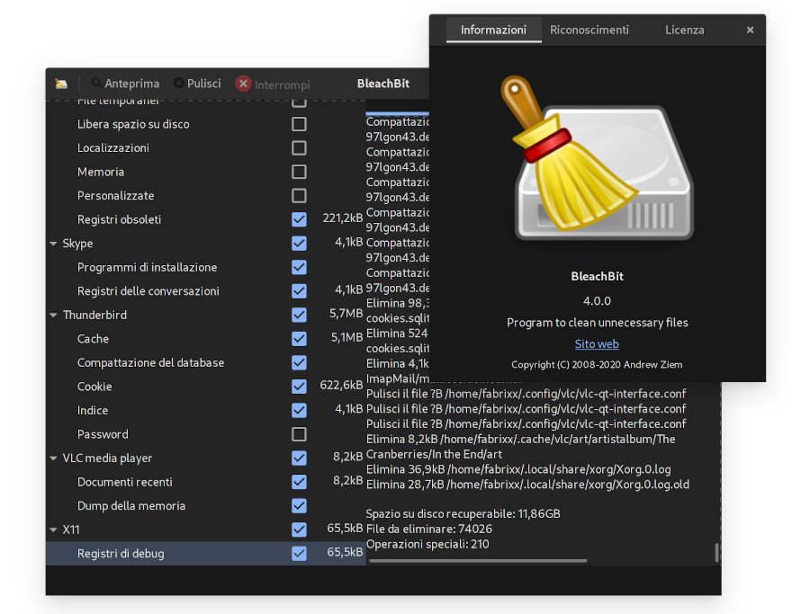The height and width of the screenshot is (614, 810).
Task: Select Programmi di installazione row
Action: (x=205, y=267)
